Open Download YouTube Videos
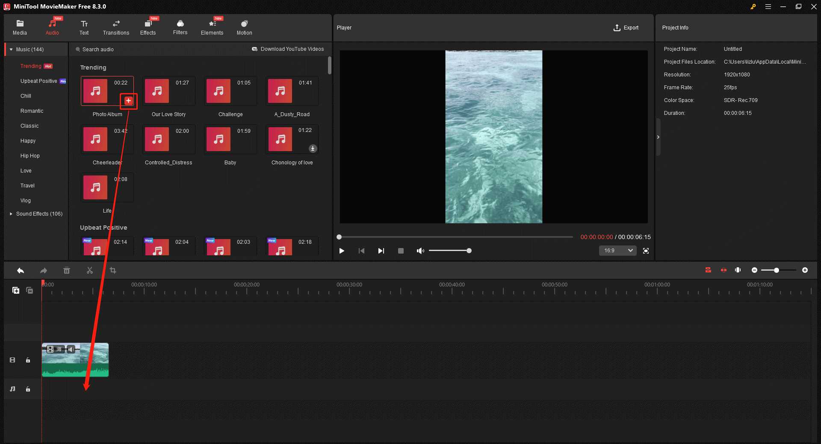 (x=288, y=49)
